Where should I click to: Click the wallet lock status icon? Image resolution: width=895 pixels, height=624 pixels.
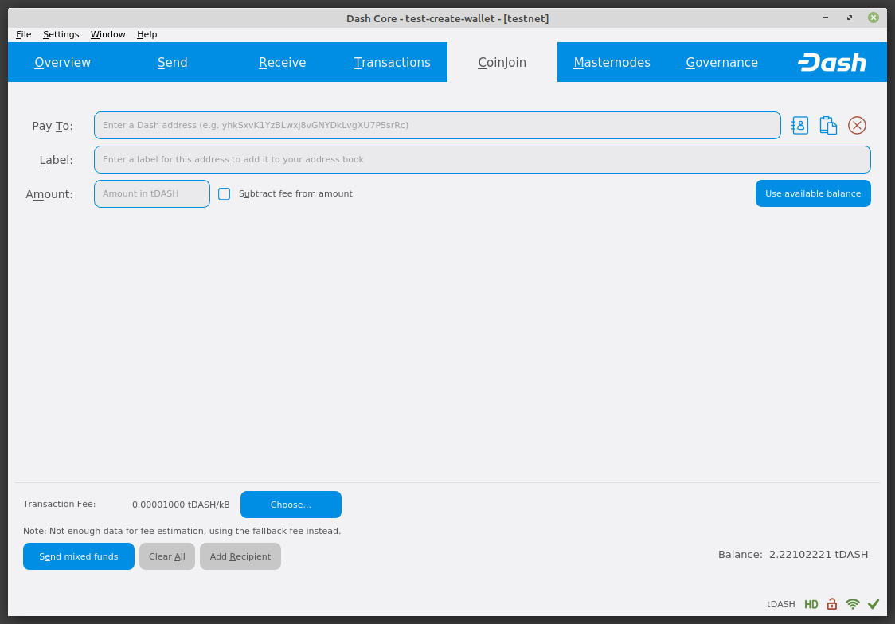pos(831,604)
